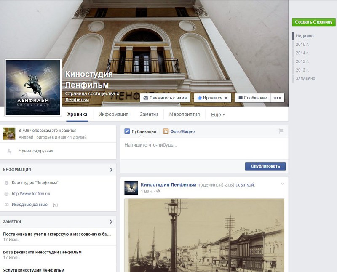Click the ссылкой link in the post header

(245, 184)
